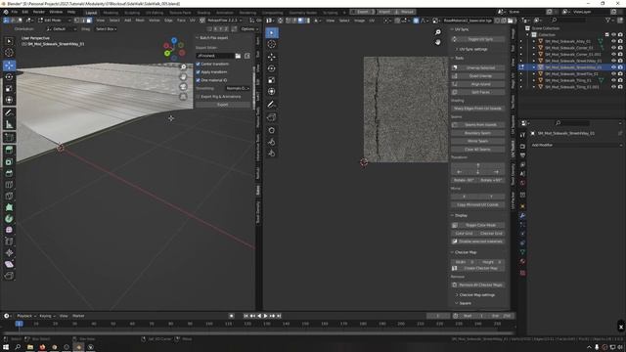Open the Mesh menu in viewport header
The width and height of the screenshot is (626, 352).
pos(140,20)
